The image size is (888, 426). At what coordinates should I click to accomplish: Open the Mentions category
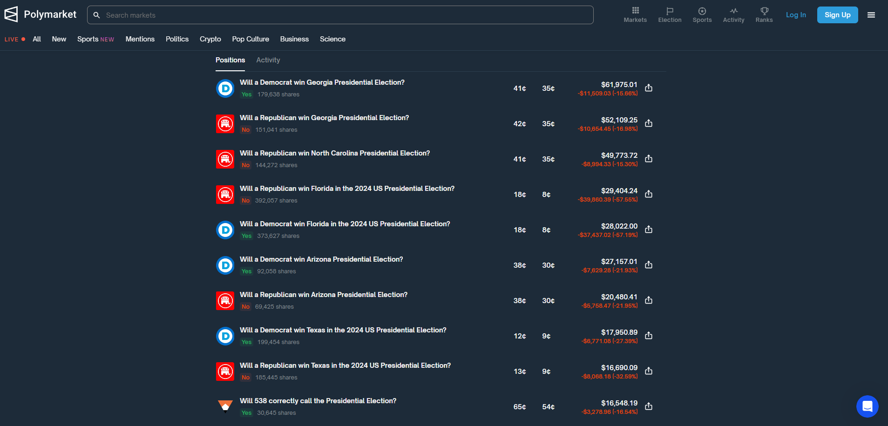point(140,39)
